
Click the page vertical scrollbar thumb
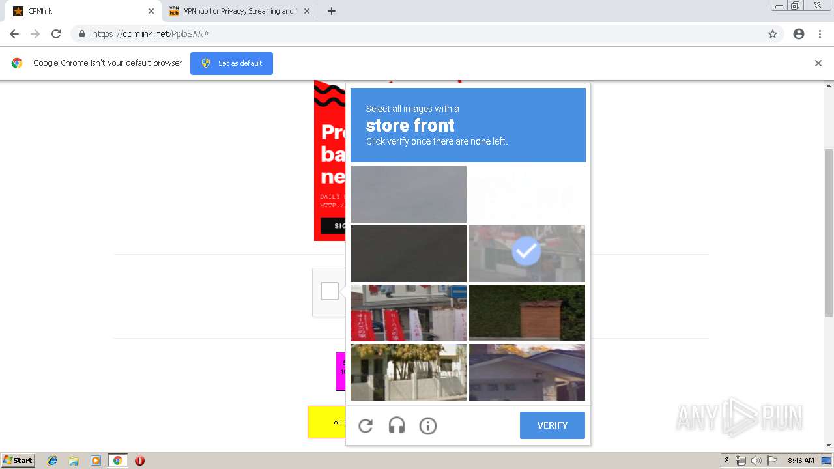tap(829, 233)
